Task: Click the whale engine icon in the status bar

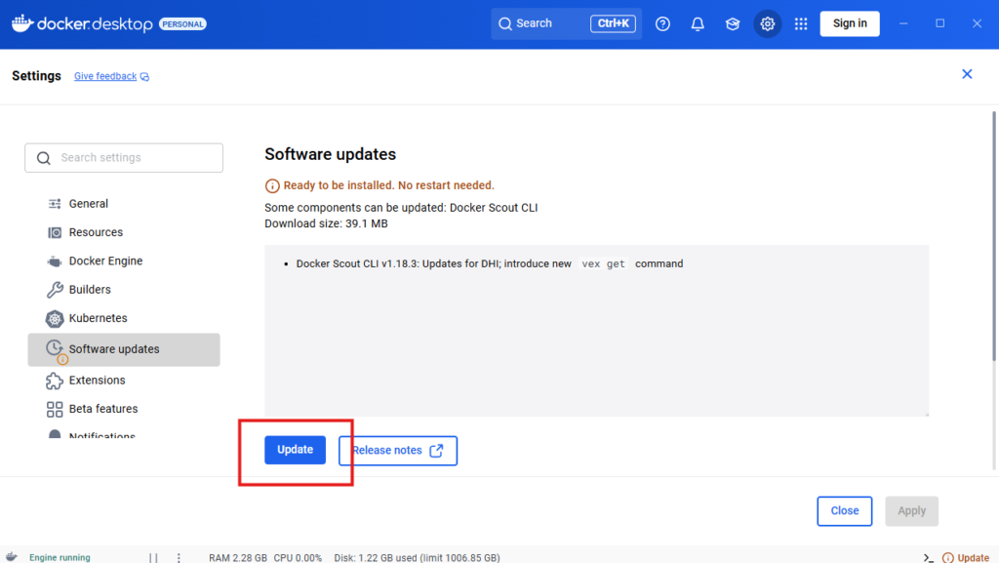Action: point(12,556)
